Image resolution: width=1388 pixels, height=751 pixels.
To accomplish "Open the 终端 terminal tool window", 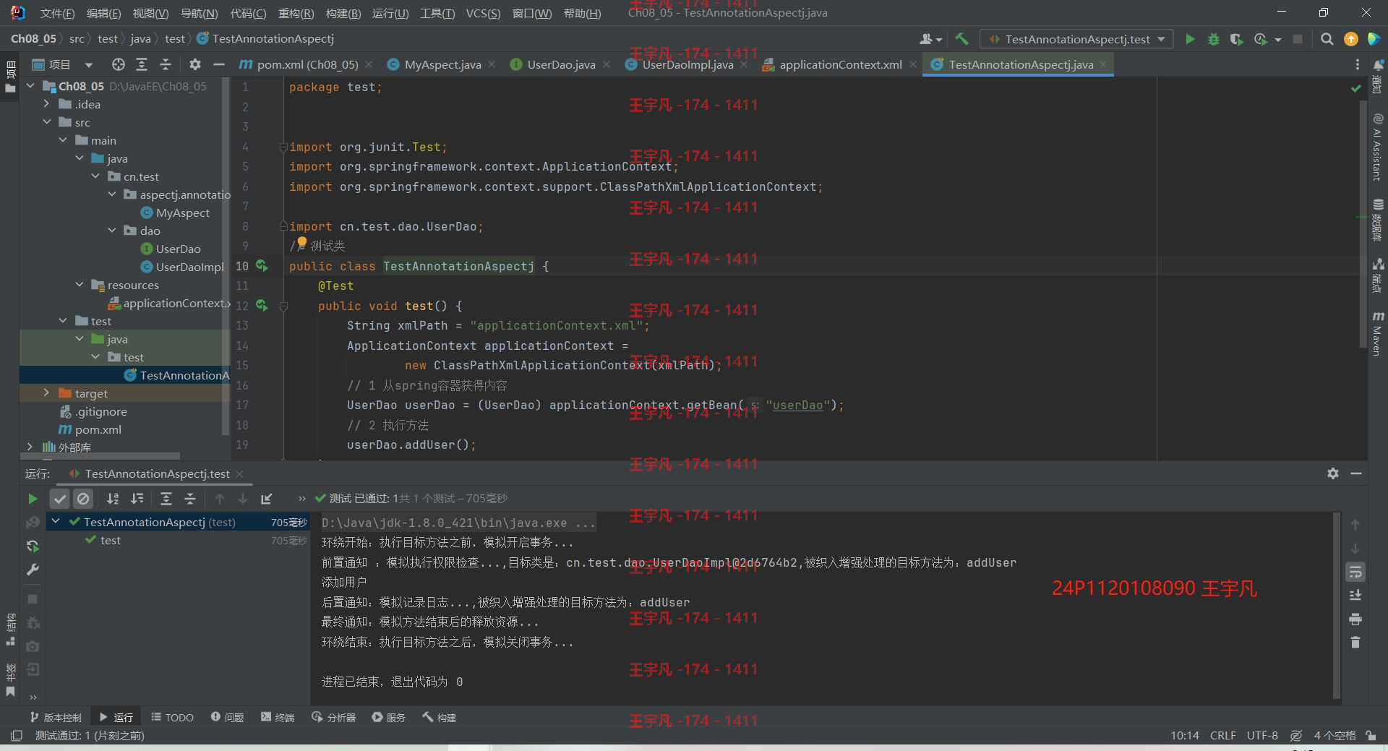I will coord(278,718).
